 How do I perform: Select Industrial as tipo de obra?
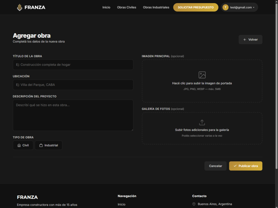pos(49,145)
